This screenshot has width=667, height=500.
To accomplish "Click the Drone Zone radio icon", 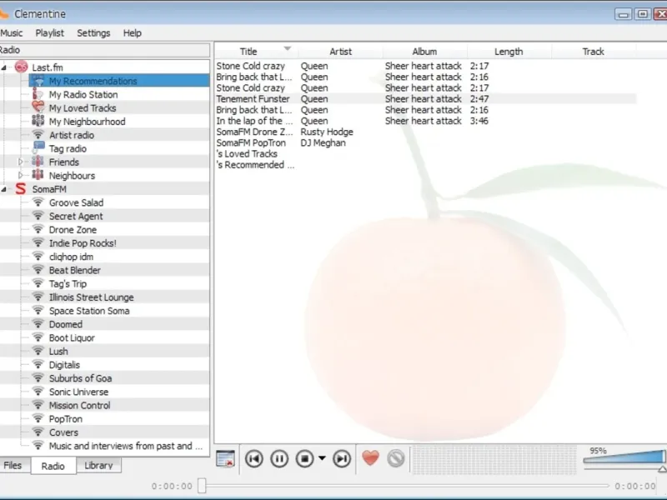I will pyautogui.click(x=38, y=230).
